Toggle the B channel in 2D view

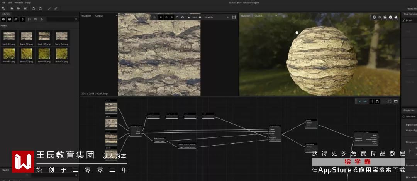tap(172, 17)
